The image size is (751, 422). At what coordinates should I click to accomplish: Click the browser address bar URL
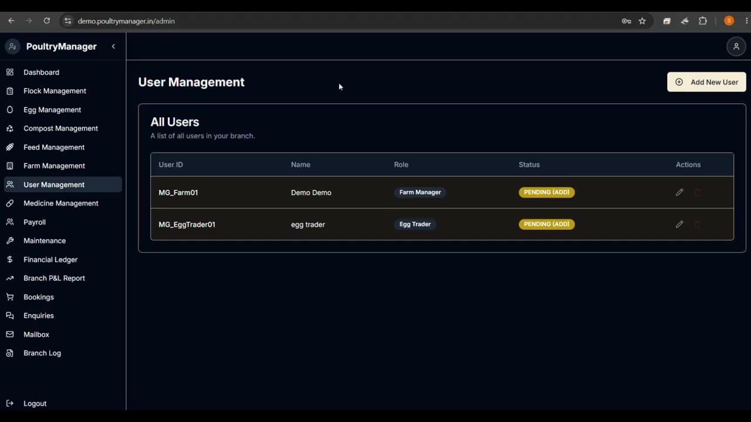click(126, 21)
